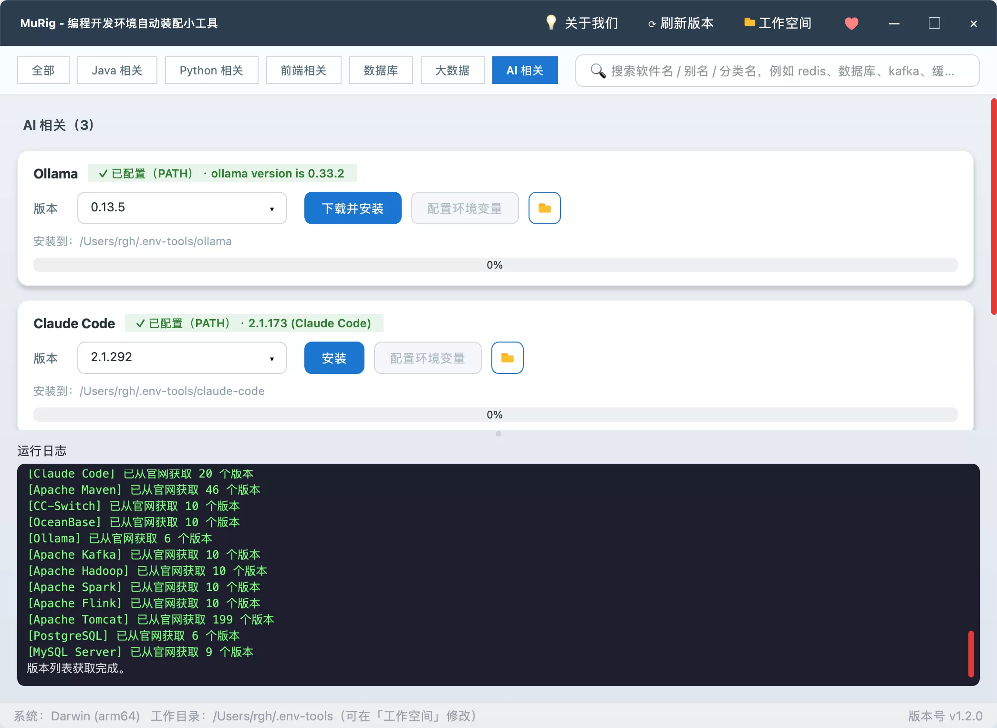This screenshot has width=997, height=728.
Task: Click the path /Users/rgh/.env-tools/ollama
Action: (156, 241)
